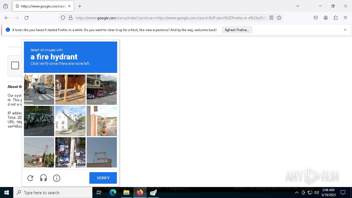Open the Firefox View icon

(x=5, y=6)
